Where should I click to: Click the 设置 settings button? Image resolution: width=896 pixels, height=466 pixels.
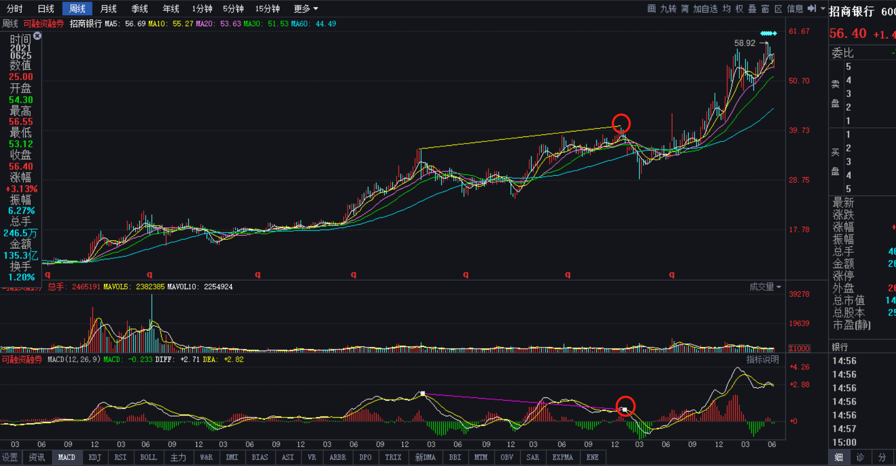click(x=10, y=457)
